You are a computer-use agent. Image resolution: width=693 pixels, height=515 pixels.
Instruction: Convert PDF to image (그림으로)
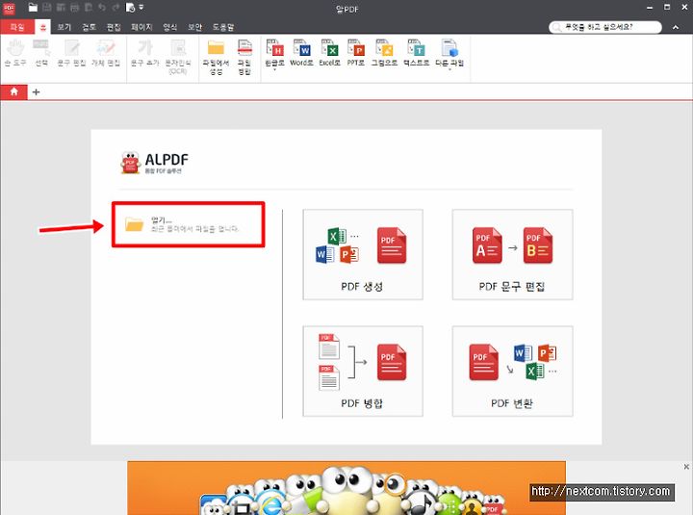click(384, 53)
